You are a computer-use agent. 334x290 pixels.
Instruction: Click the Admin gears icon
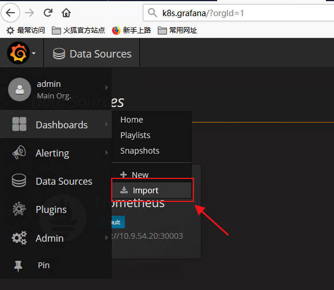(x=20, y=238)
